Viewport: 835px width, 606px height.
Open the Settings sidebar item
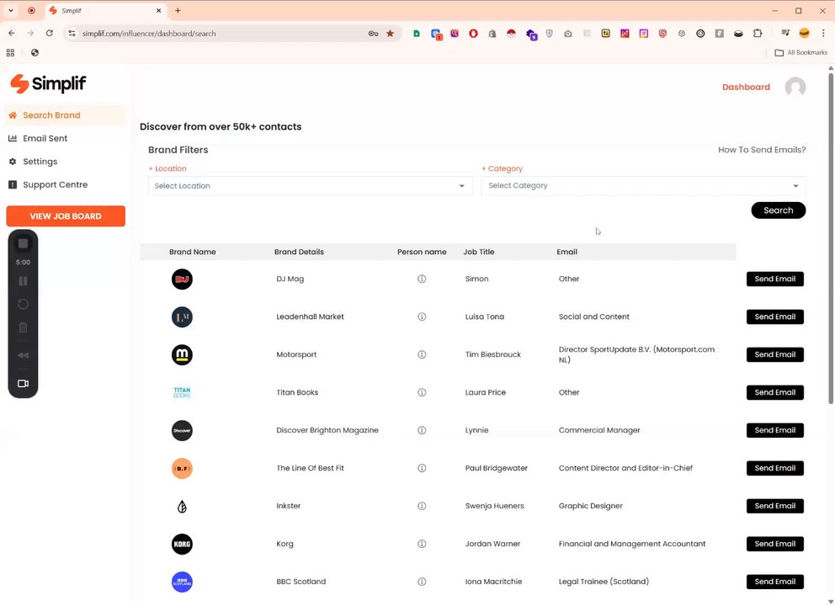point(40,162)
